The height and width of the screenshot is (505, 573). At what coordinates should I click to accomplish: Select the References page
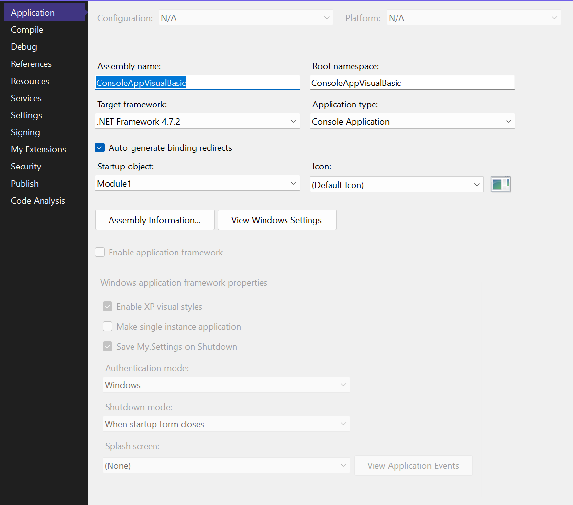(x=31, y=63)
